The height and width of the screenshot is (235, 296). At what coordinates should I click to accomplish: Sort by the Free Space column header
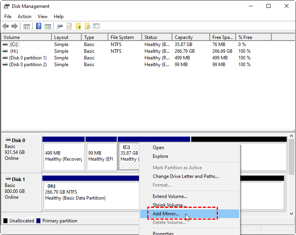point(223,37)
